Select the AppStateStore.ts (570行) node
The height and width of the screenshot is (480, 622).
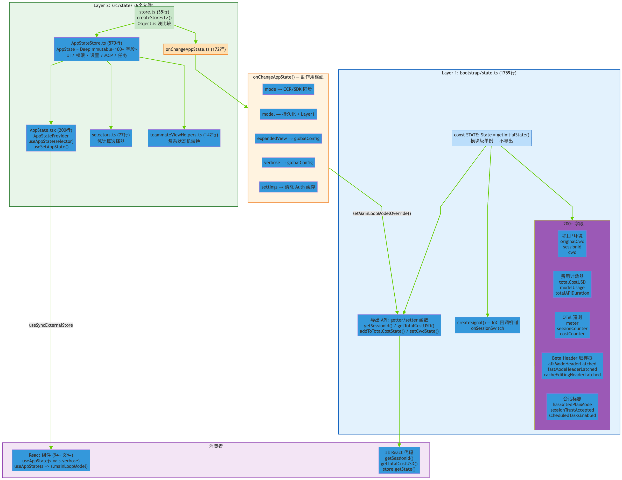coord(96,49)
